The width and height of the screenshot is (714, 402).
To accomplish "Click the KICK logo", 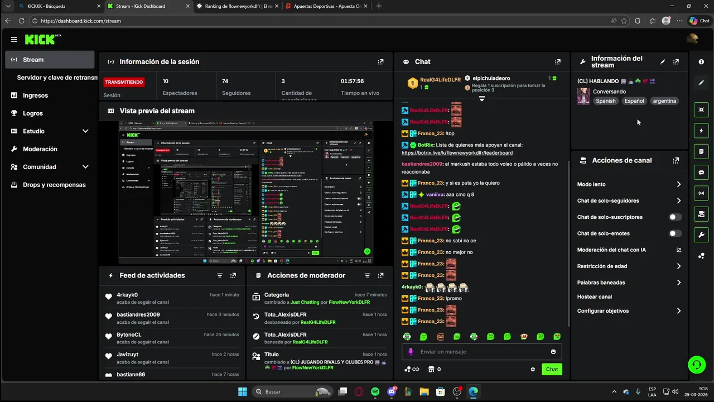I will [x=41, y=40].
